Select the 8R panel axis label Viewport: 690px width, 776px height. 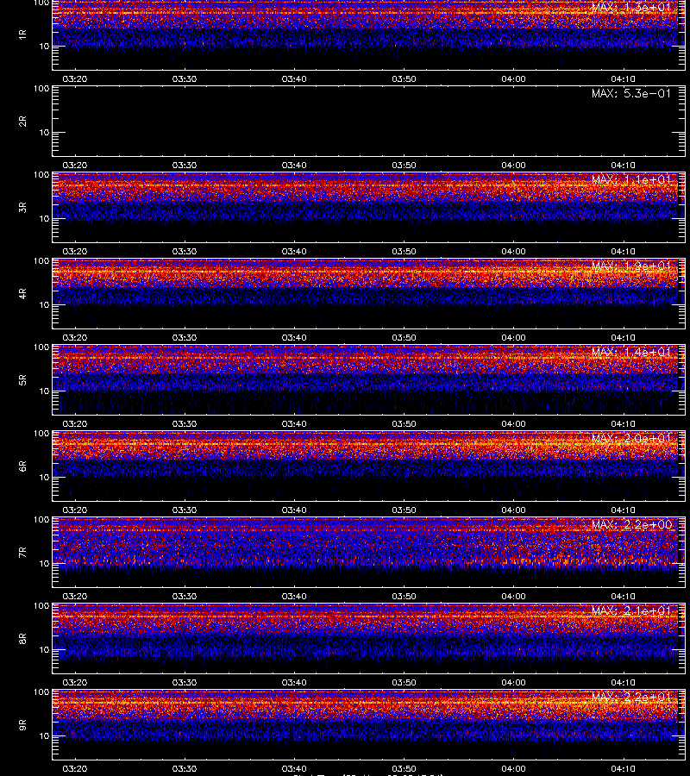(22, 638)
